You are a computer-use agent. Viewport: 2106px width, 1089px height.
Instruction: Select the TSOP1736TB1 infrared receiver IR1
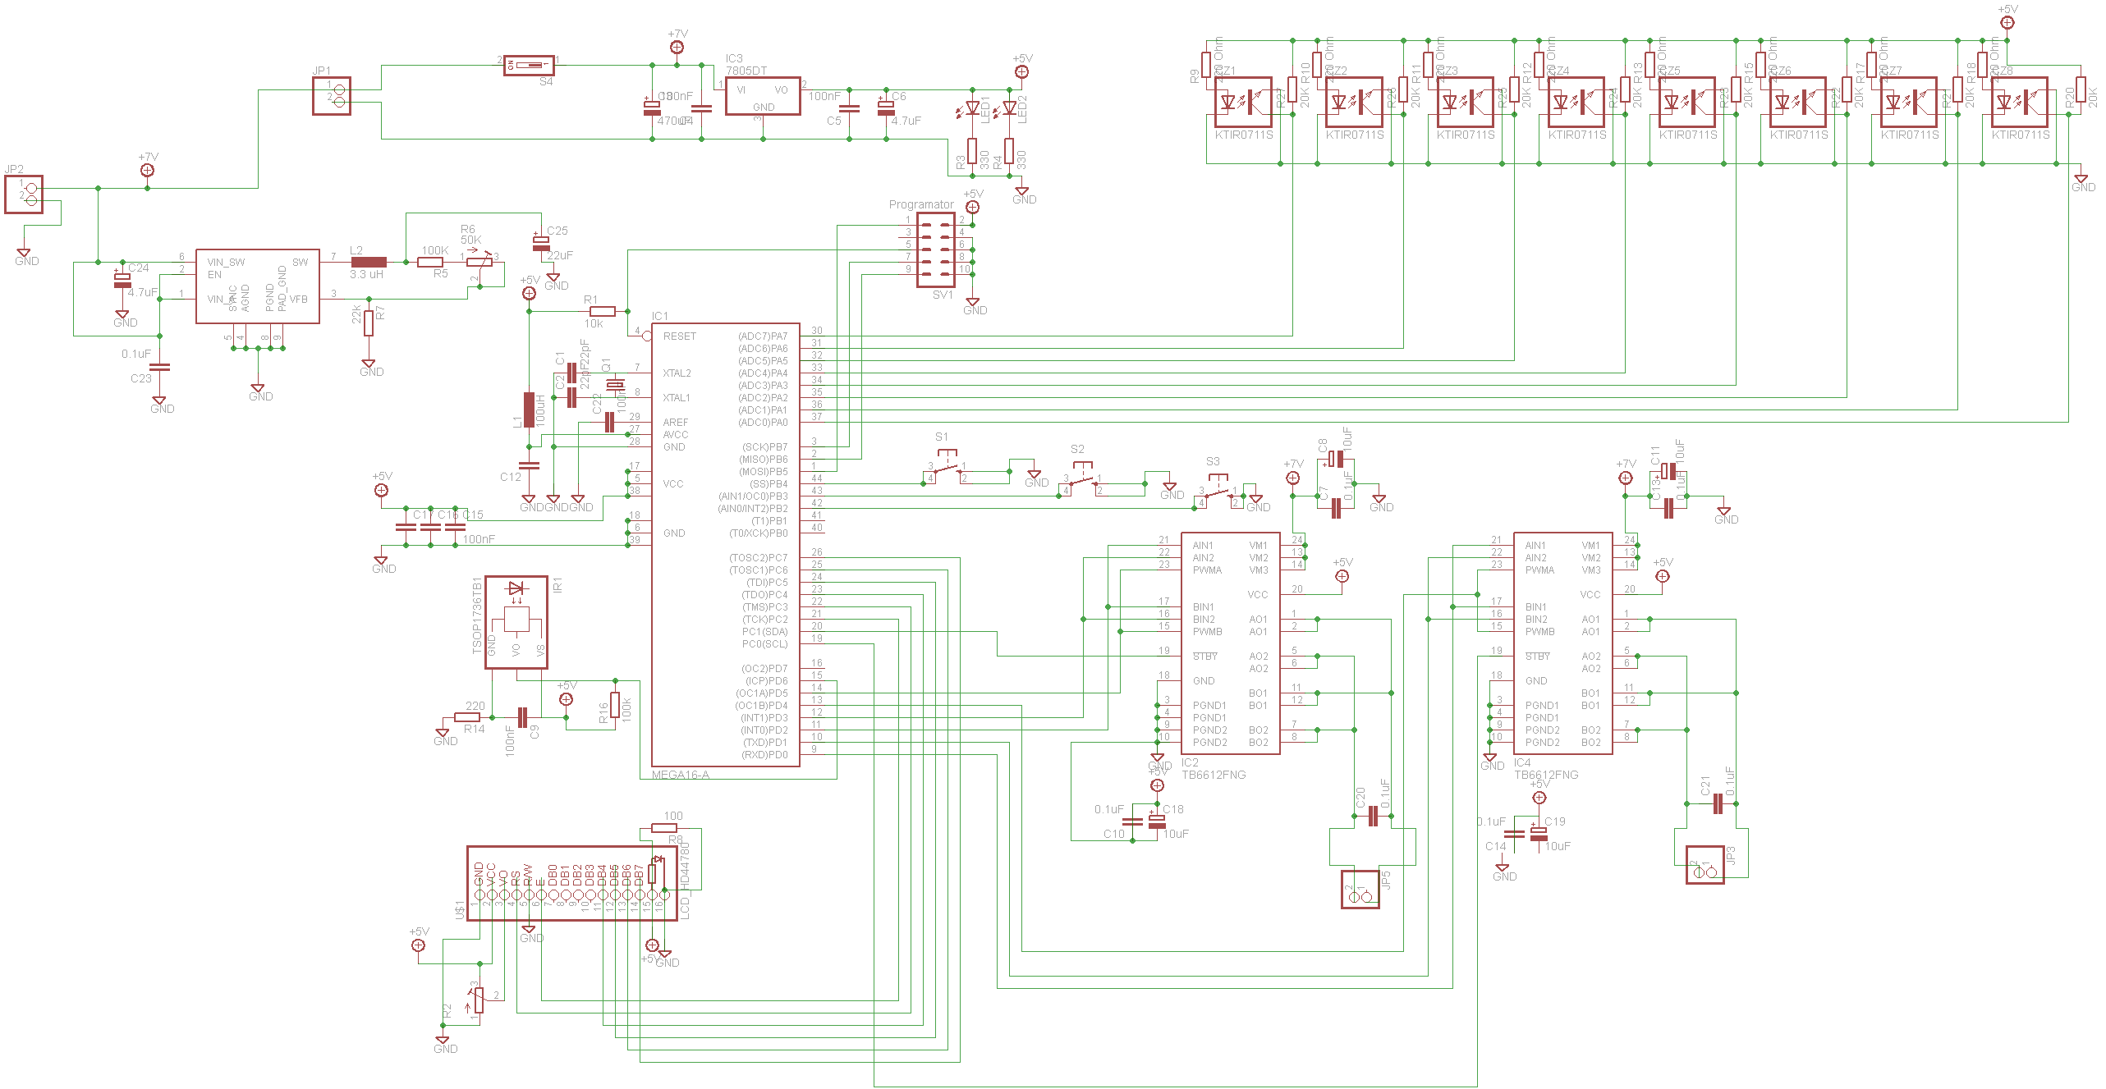516,622
